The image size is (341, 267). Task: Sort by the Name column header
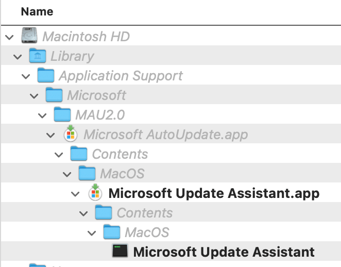point(38,11)
